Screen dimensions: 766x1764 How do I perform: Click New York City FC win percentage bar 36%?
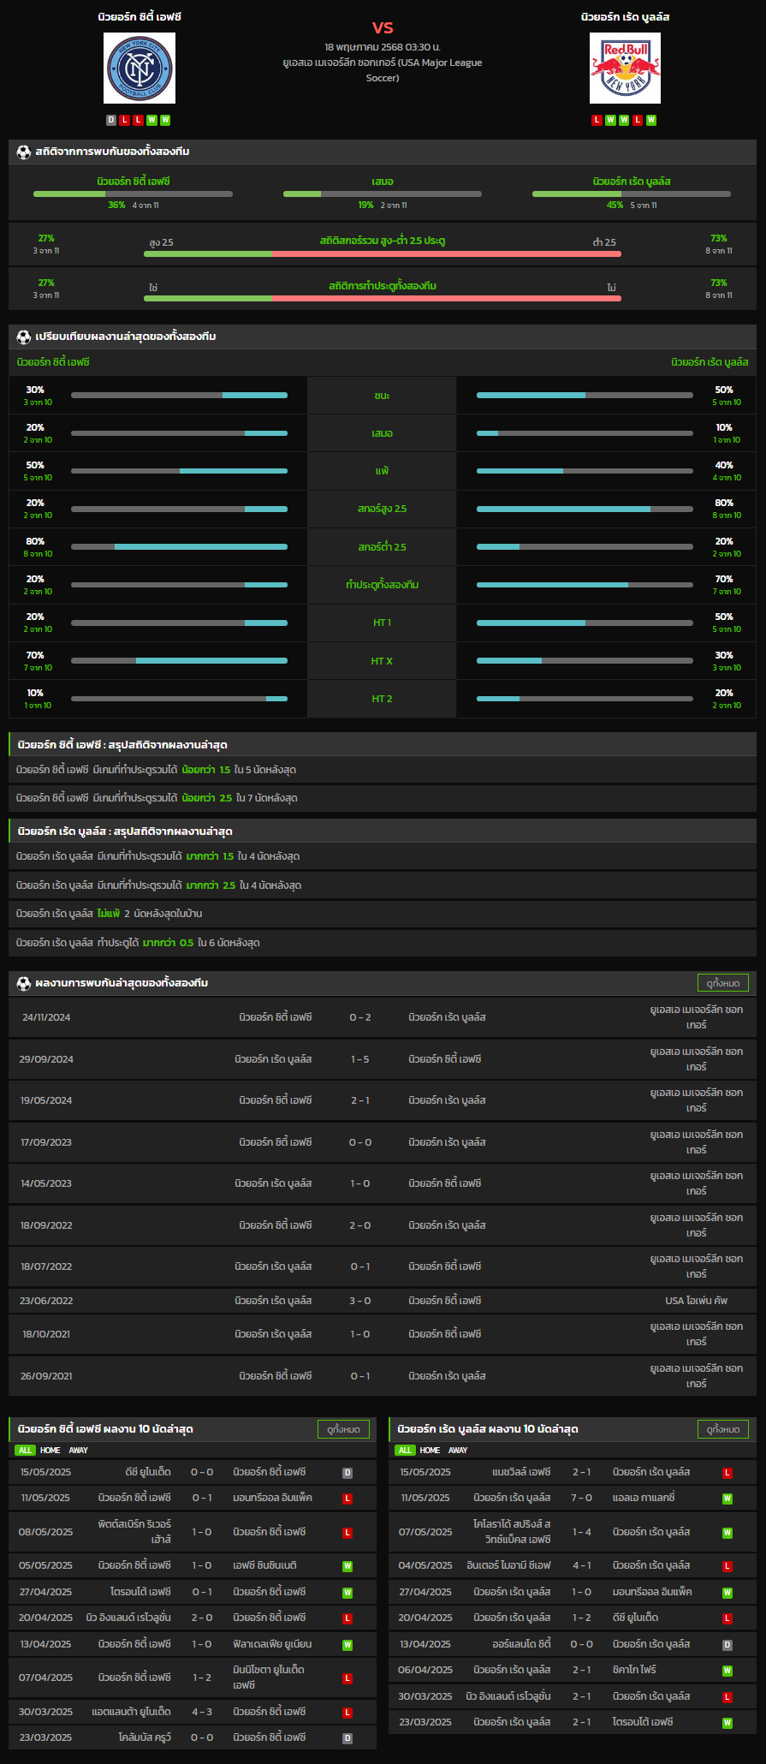coord(133,194)
